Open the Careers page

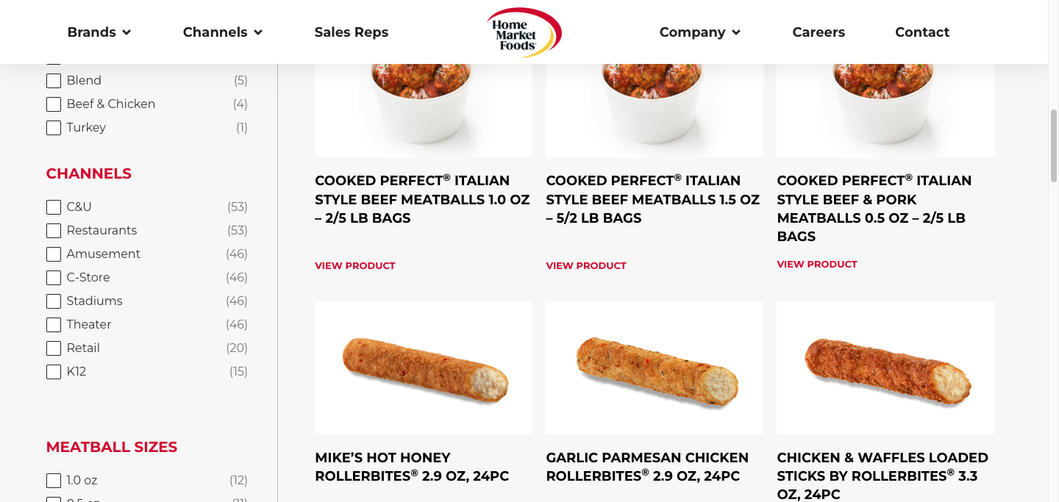point(819,32)
